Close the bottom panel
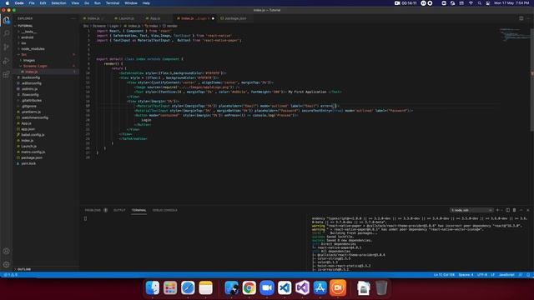Image resolution: width=534 pixels, height=300 pixels. 528,210
